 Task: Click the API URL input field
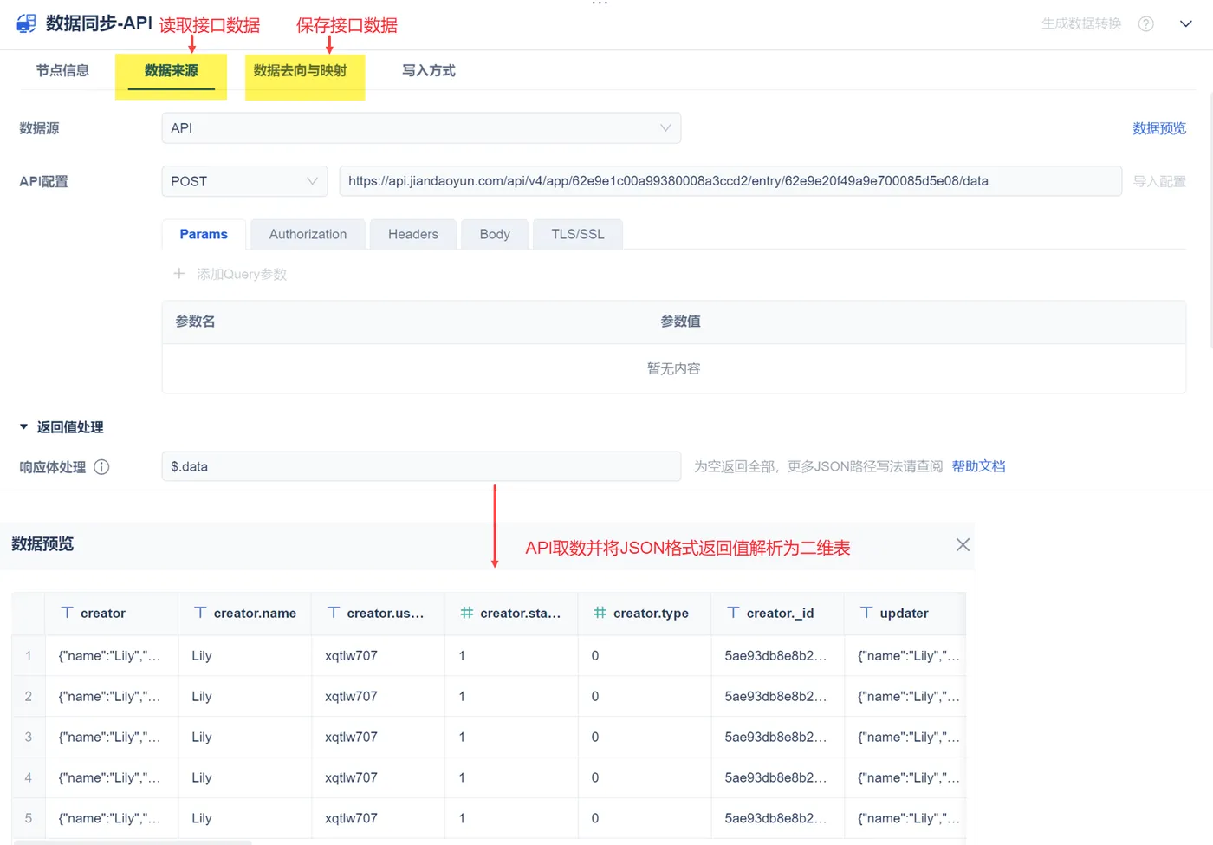[730, 181]
